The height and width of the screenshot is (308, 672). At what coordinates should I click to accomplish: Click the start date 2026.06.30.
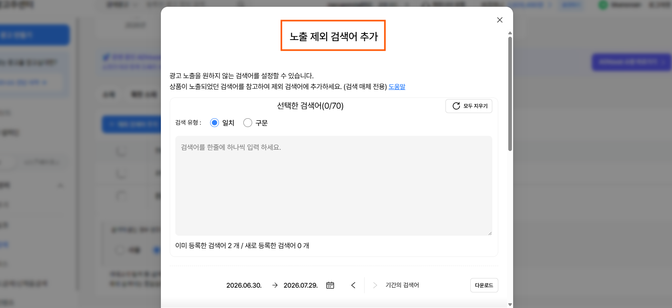[x=244, y=285]
